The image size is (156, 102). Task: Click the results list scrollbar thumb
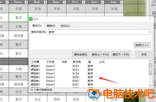[x=150, y=69]
